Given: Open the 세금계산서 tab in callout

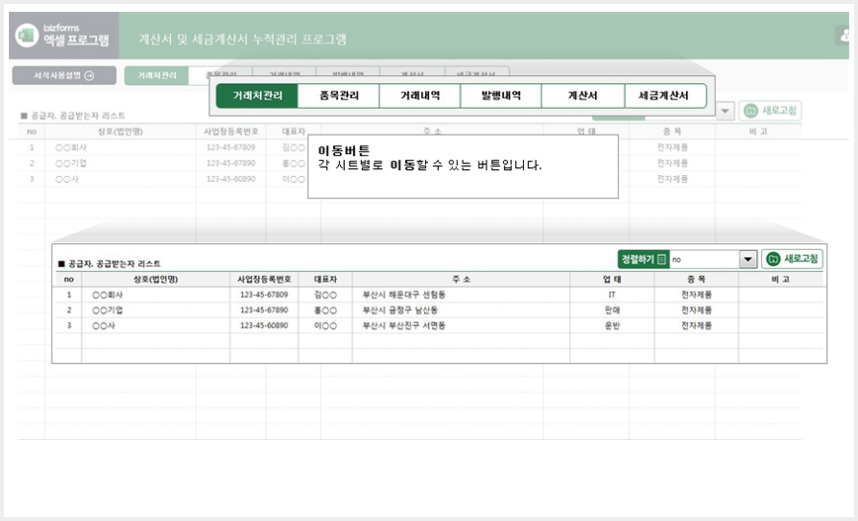Looking at the screenshot, I should tap(665, 96).
